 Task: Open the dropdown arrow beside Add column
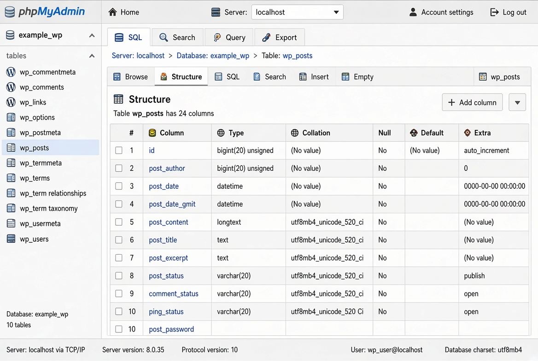pos(517,102)
